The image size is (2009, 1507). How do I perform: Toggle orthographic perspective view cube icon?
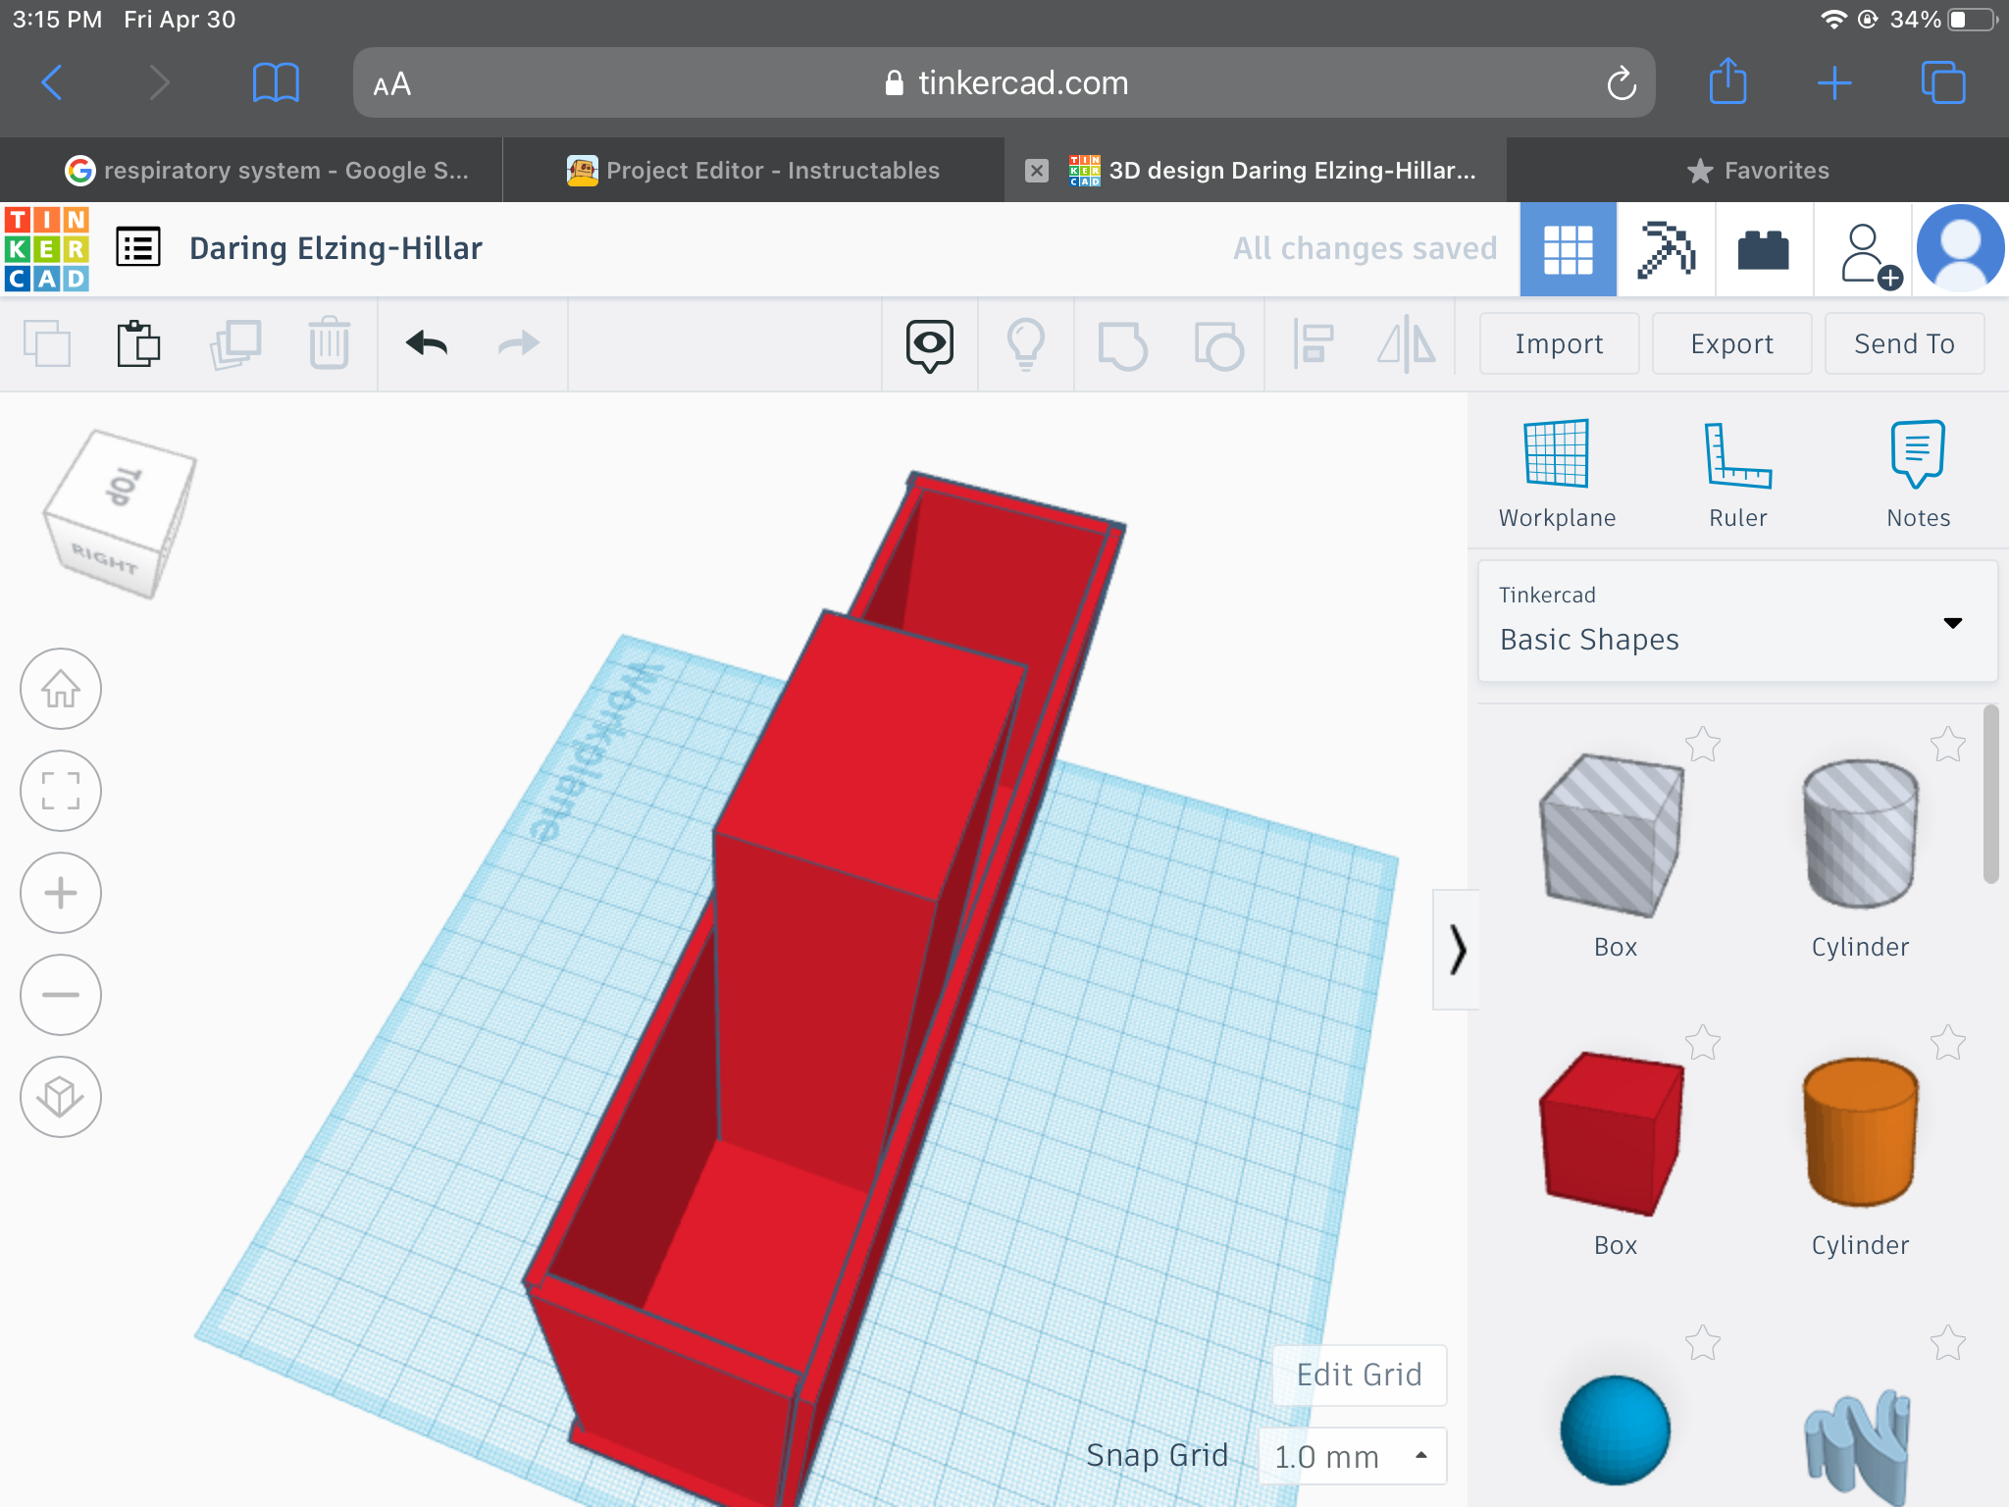61,1097
